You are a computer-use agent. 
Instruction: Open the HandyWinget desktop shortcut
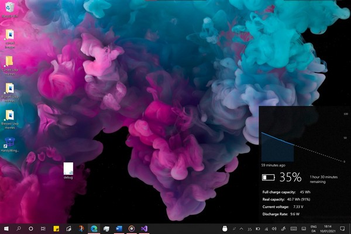[x=9, y=144]
